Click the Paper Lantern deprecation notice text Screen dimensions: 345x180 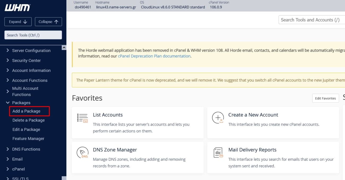(x=210, y=80)
